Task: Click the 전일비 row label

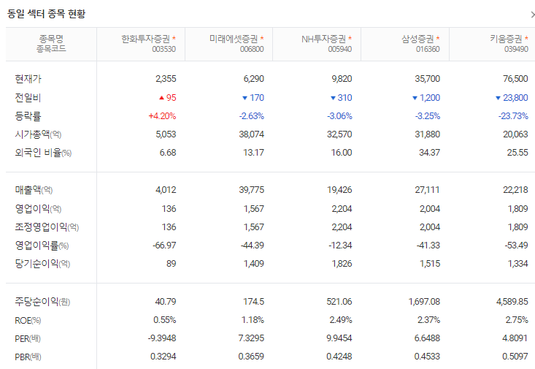Action: click(x=28, y=98)
